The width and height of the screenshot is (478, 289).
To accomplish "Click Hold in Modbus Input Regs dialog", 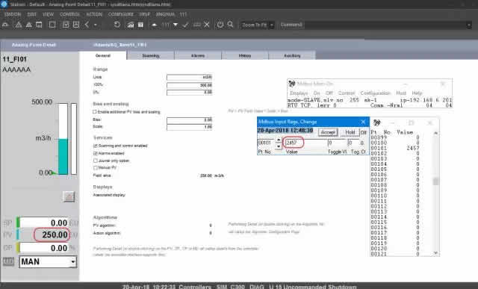I will [350, 132].
